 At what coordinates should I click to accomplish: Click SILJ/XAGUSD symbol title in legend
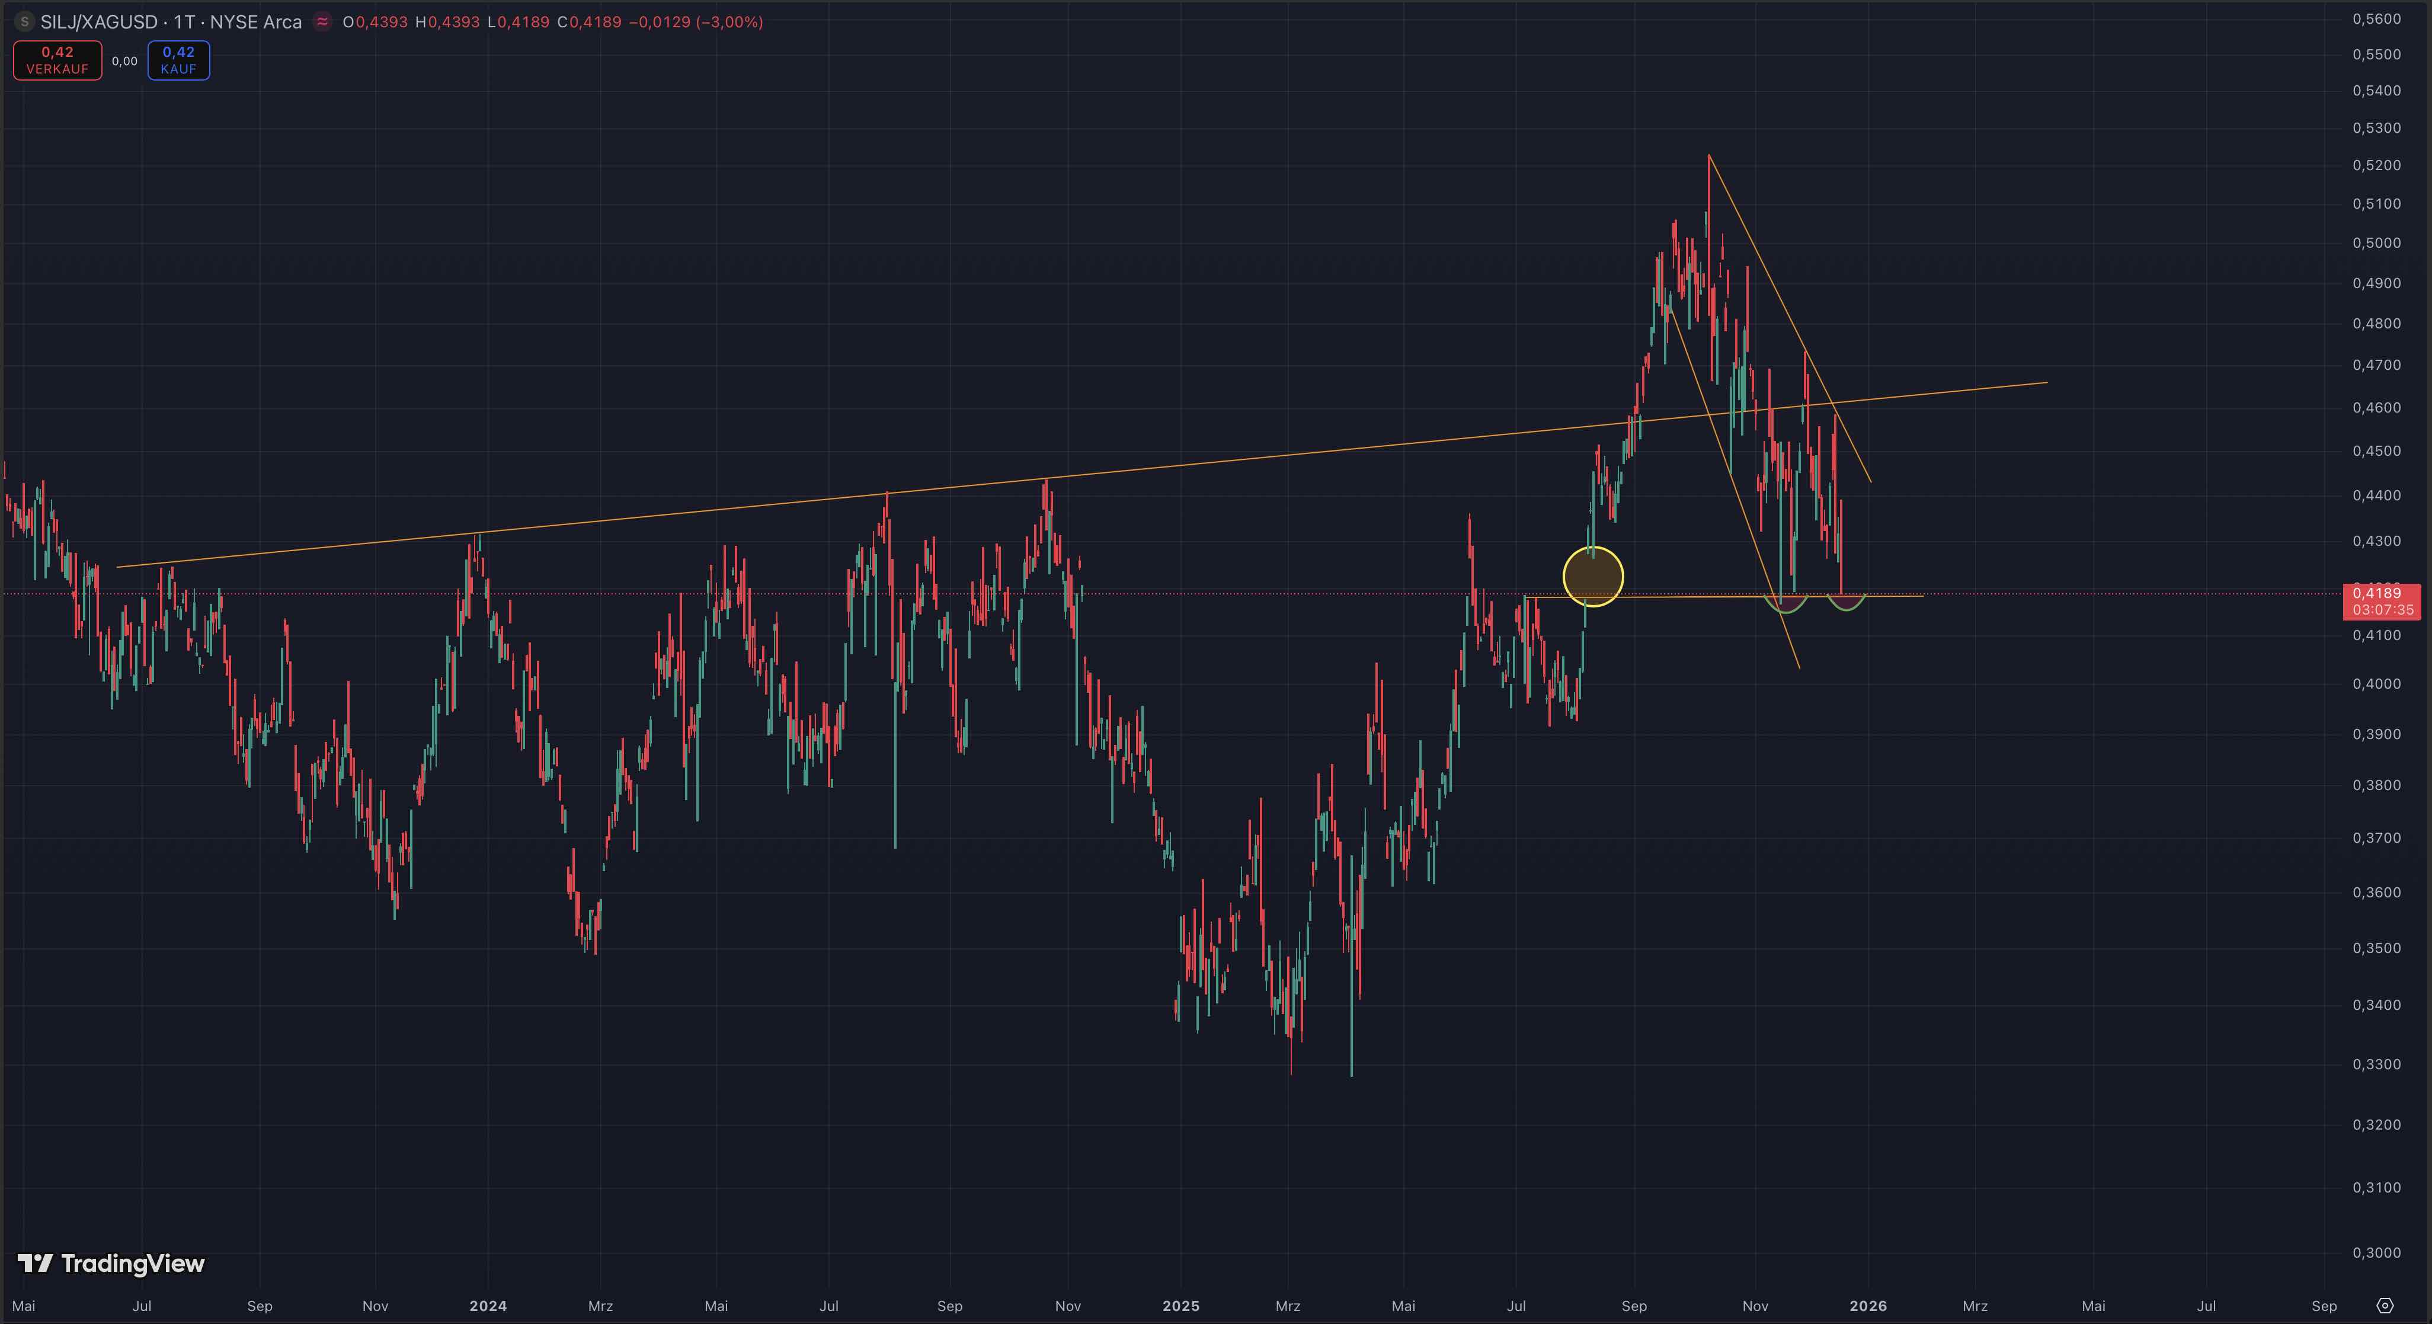click(x=99, y=22)
